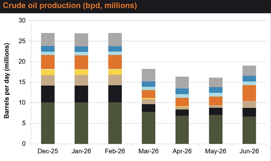Click the x-axis label "Jun-26"
Screen dimensions: 271x161
coord(249,151)
